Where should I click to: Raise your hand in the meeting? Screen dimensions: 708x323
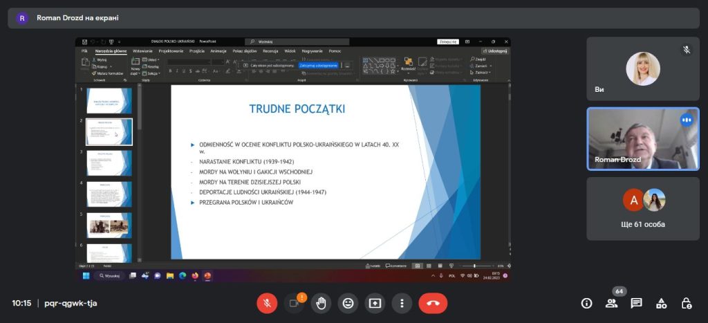click(x=321, y=303)
